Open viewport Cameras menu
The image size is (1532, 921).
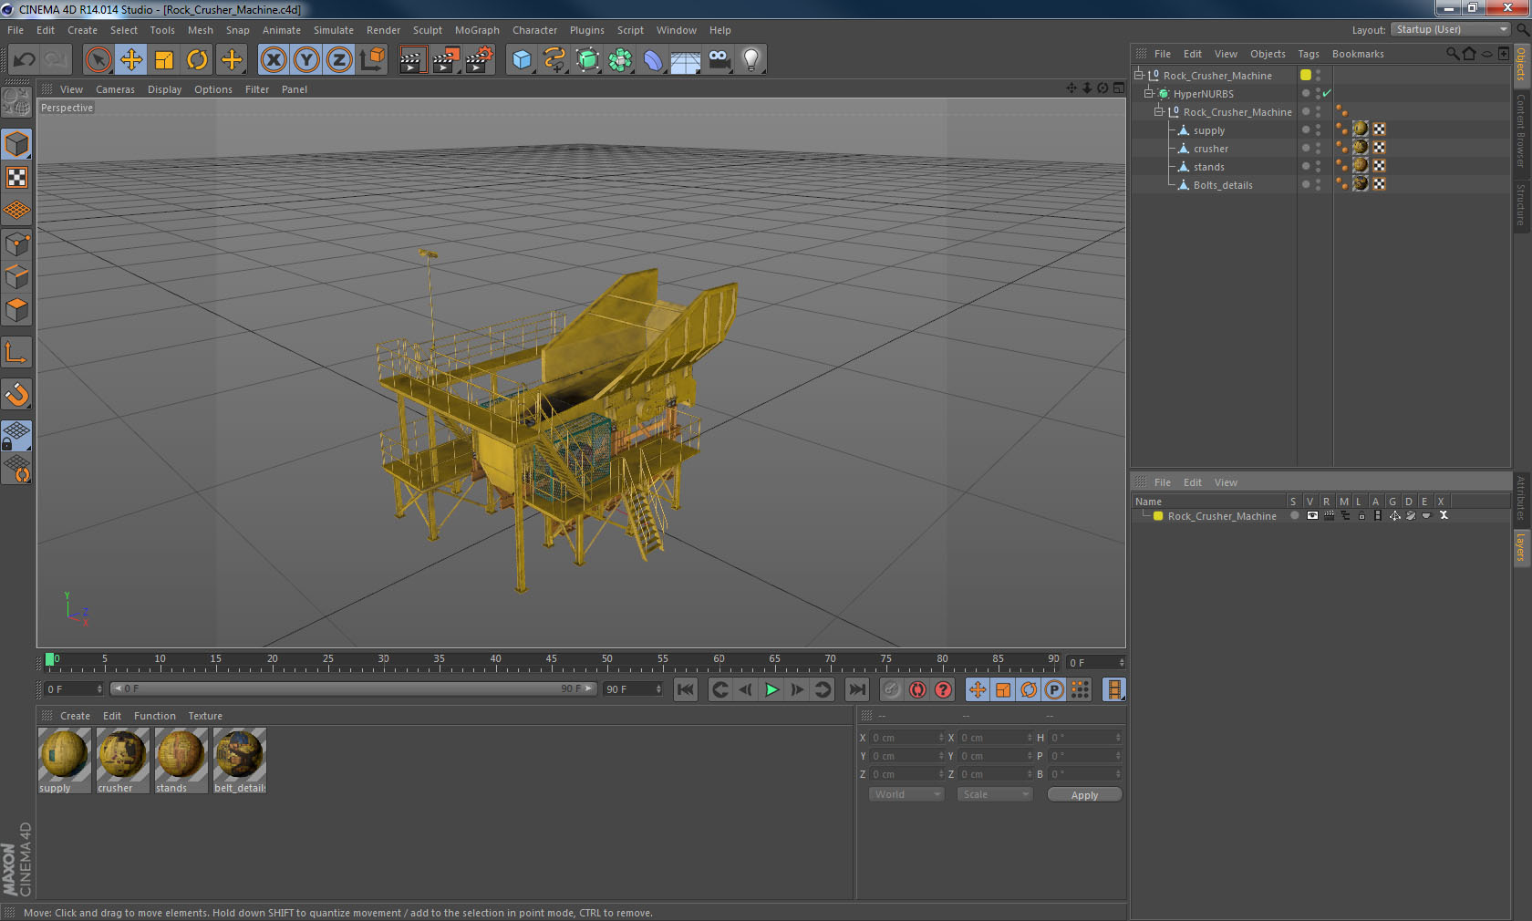(x=115, y=89)
